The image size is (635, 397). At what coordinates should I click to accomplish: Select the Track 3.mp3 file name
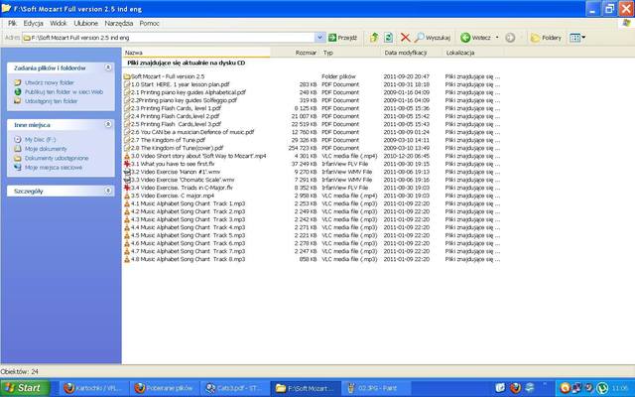[188, 219]
